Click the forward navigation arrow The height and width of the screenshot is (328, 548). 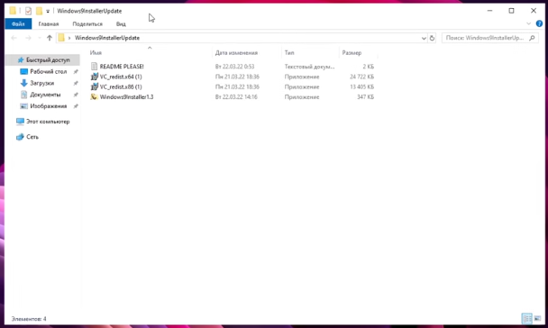pos(28,38)
